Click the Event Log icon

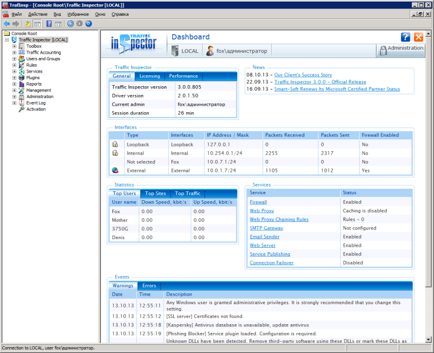22,103
